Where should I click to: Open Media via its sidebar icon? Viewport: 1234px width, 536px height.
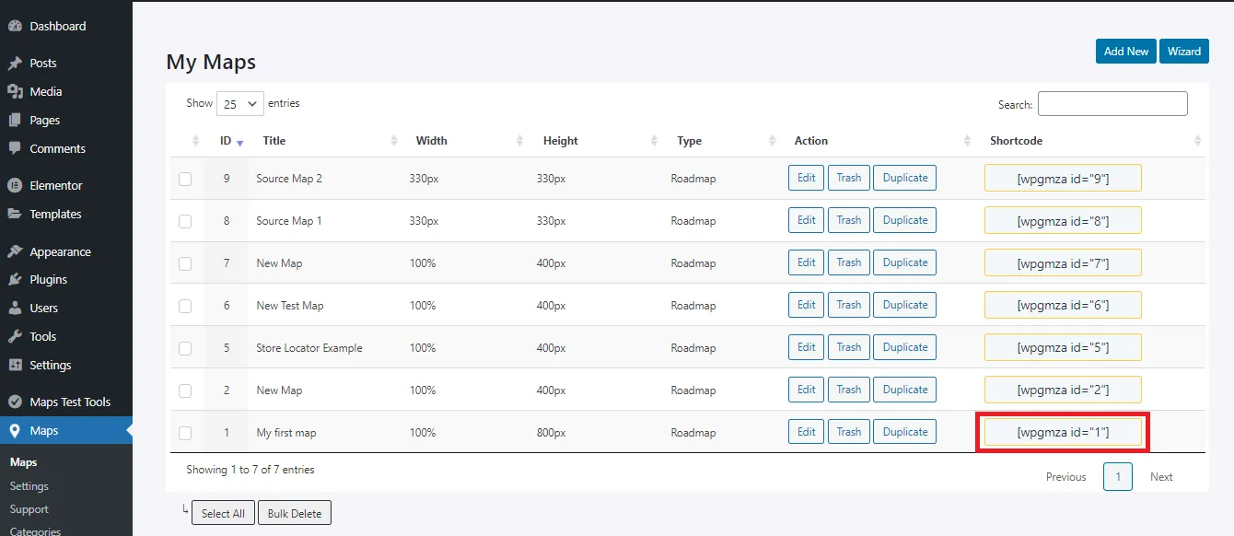click(x=15, y=91)
